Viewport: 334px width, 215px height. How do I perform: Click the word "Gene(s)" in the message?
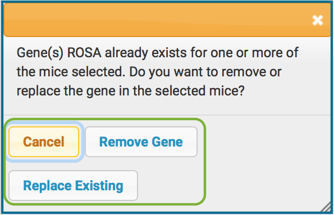[40, 53]
